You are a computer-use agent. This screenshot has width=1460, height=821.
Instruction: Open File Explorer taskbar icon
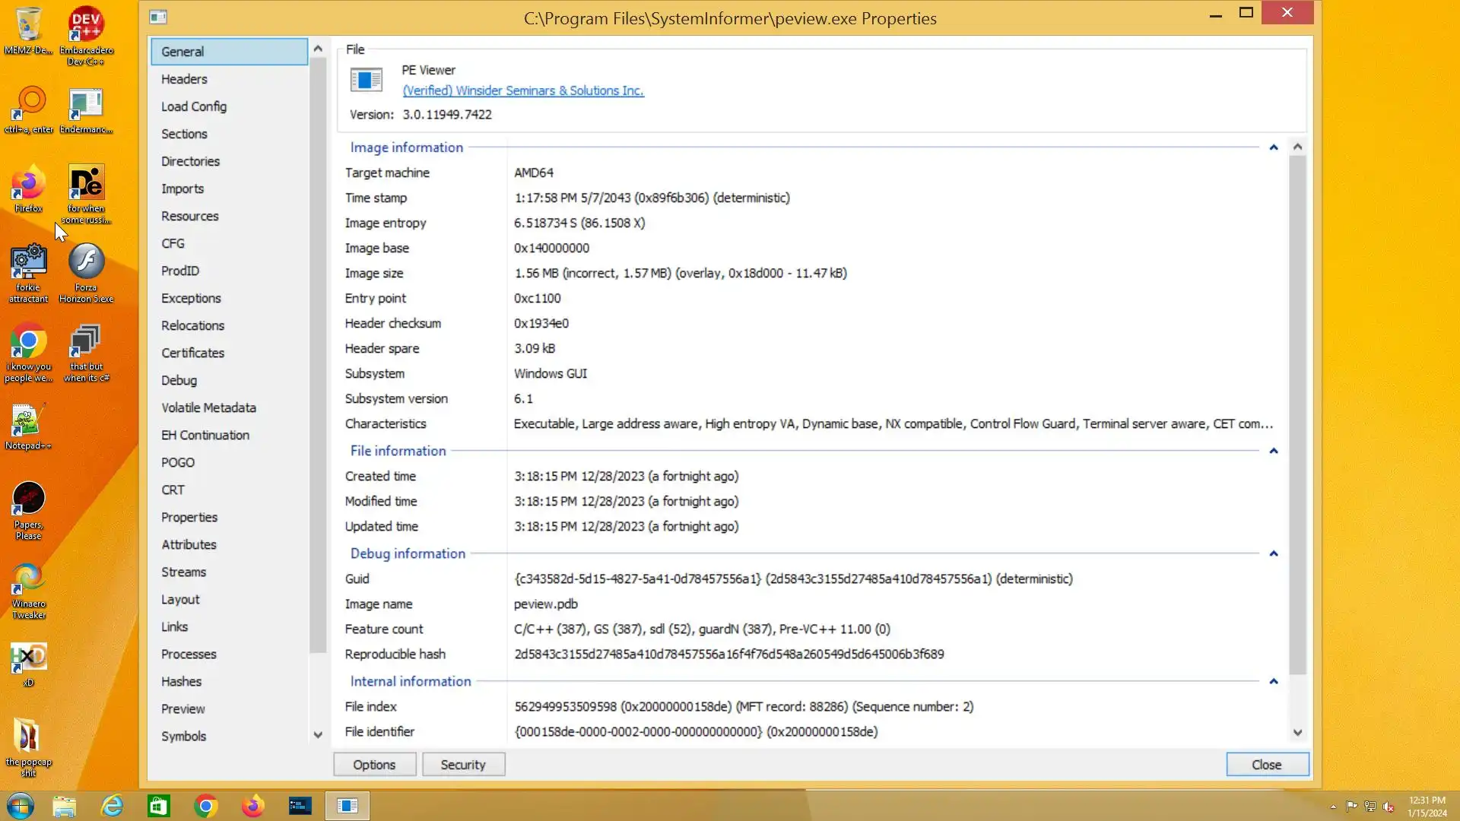pyautogui.click(x=65, y=806)
